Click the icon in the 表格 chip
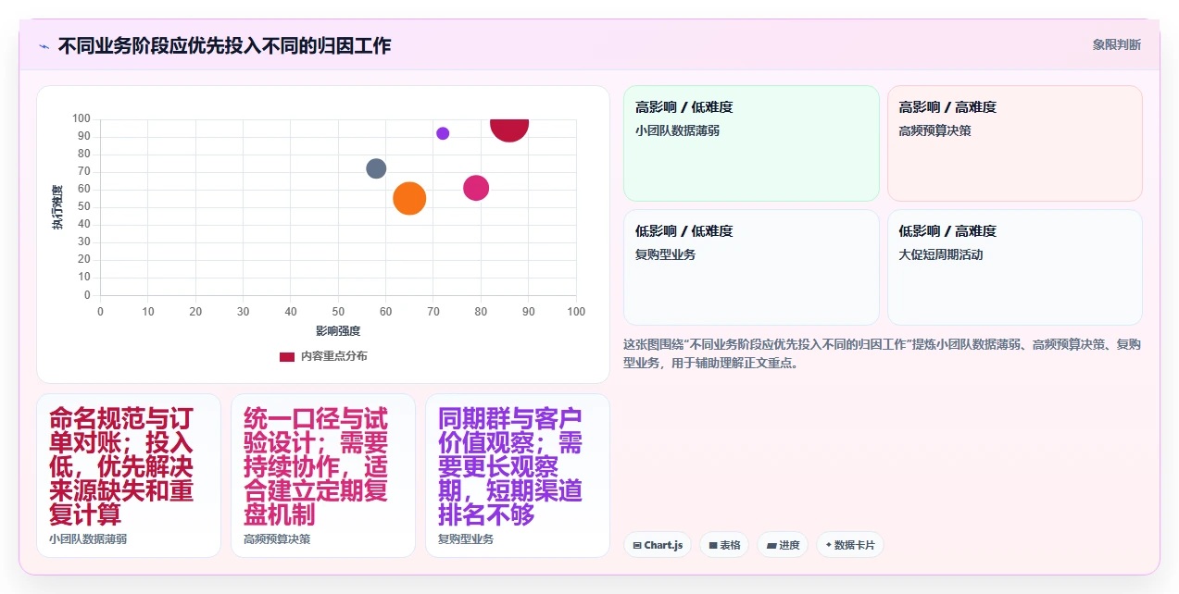Screen dimensions: 1179x594 [713, 546]
